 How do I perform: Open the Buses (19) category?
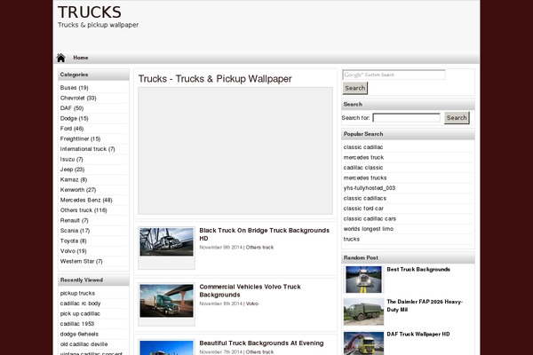[74, 88]
